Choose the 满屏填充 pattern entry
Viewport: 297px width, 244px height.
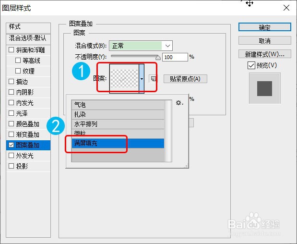point(118,143)
